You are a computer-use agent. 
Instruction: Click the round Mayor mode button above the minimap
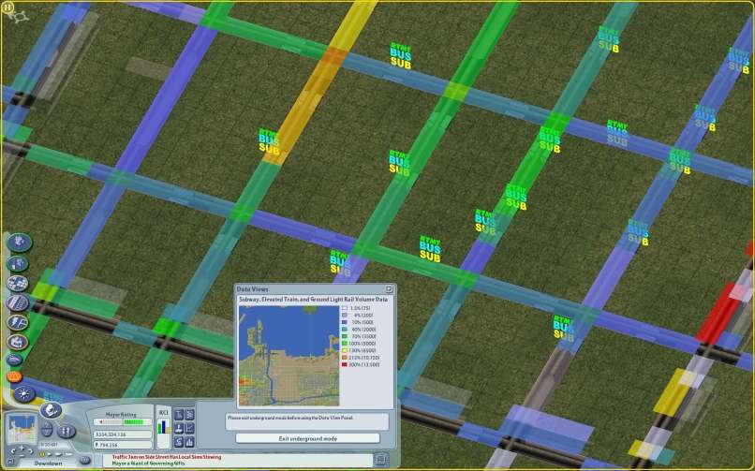(51, 410)
